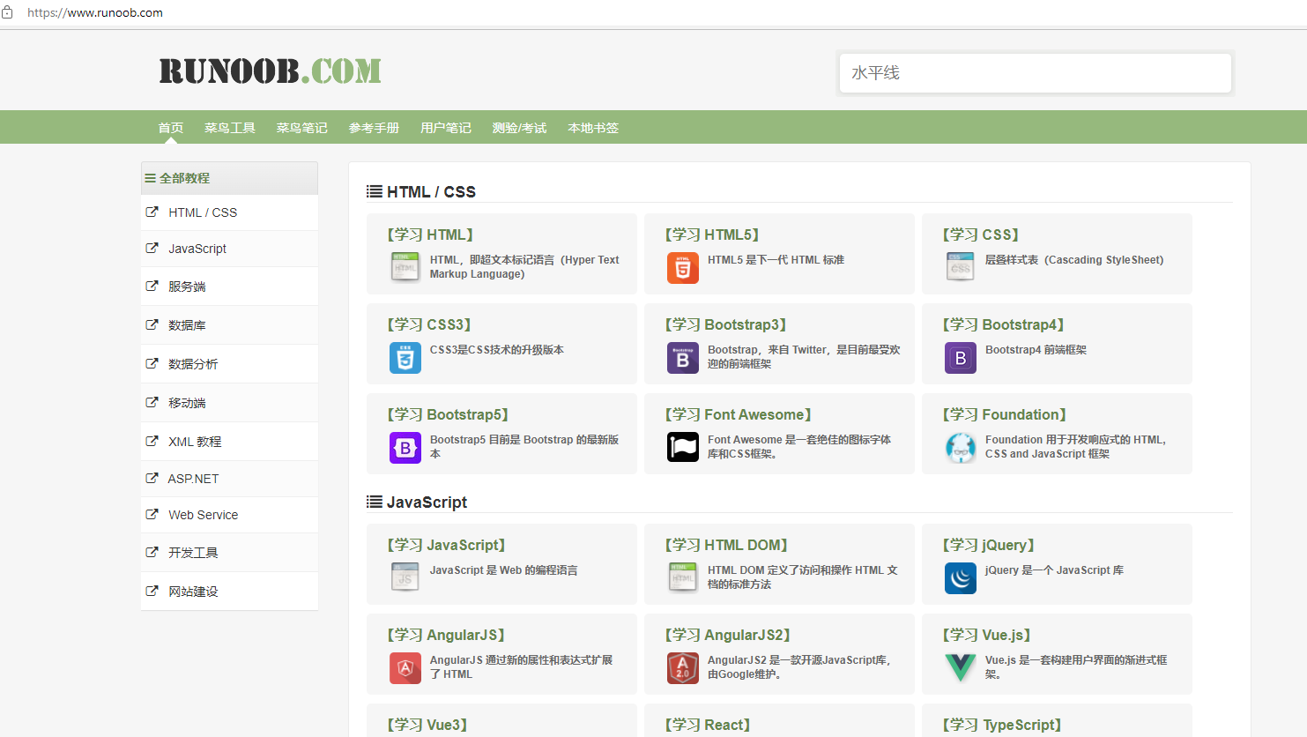
Task: Open the 【学习 Vue3】 tutorial link
Action: (x=427, y=725)
